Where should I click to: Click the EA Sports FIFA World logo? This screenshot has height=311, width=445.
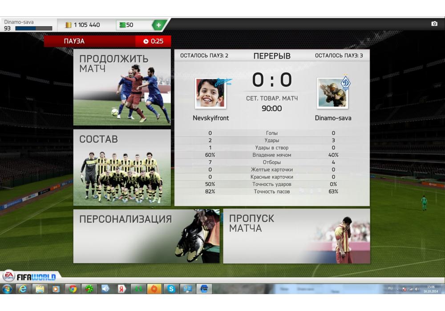coord(30,277)
